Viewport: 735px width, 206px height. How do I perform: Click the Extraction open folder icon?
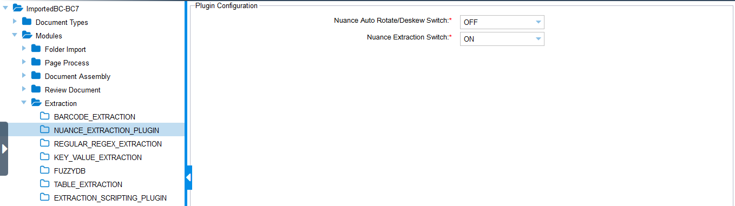[36, 103]
